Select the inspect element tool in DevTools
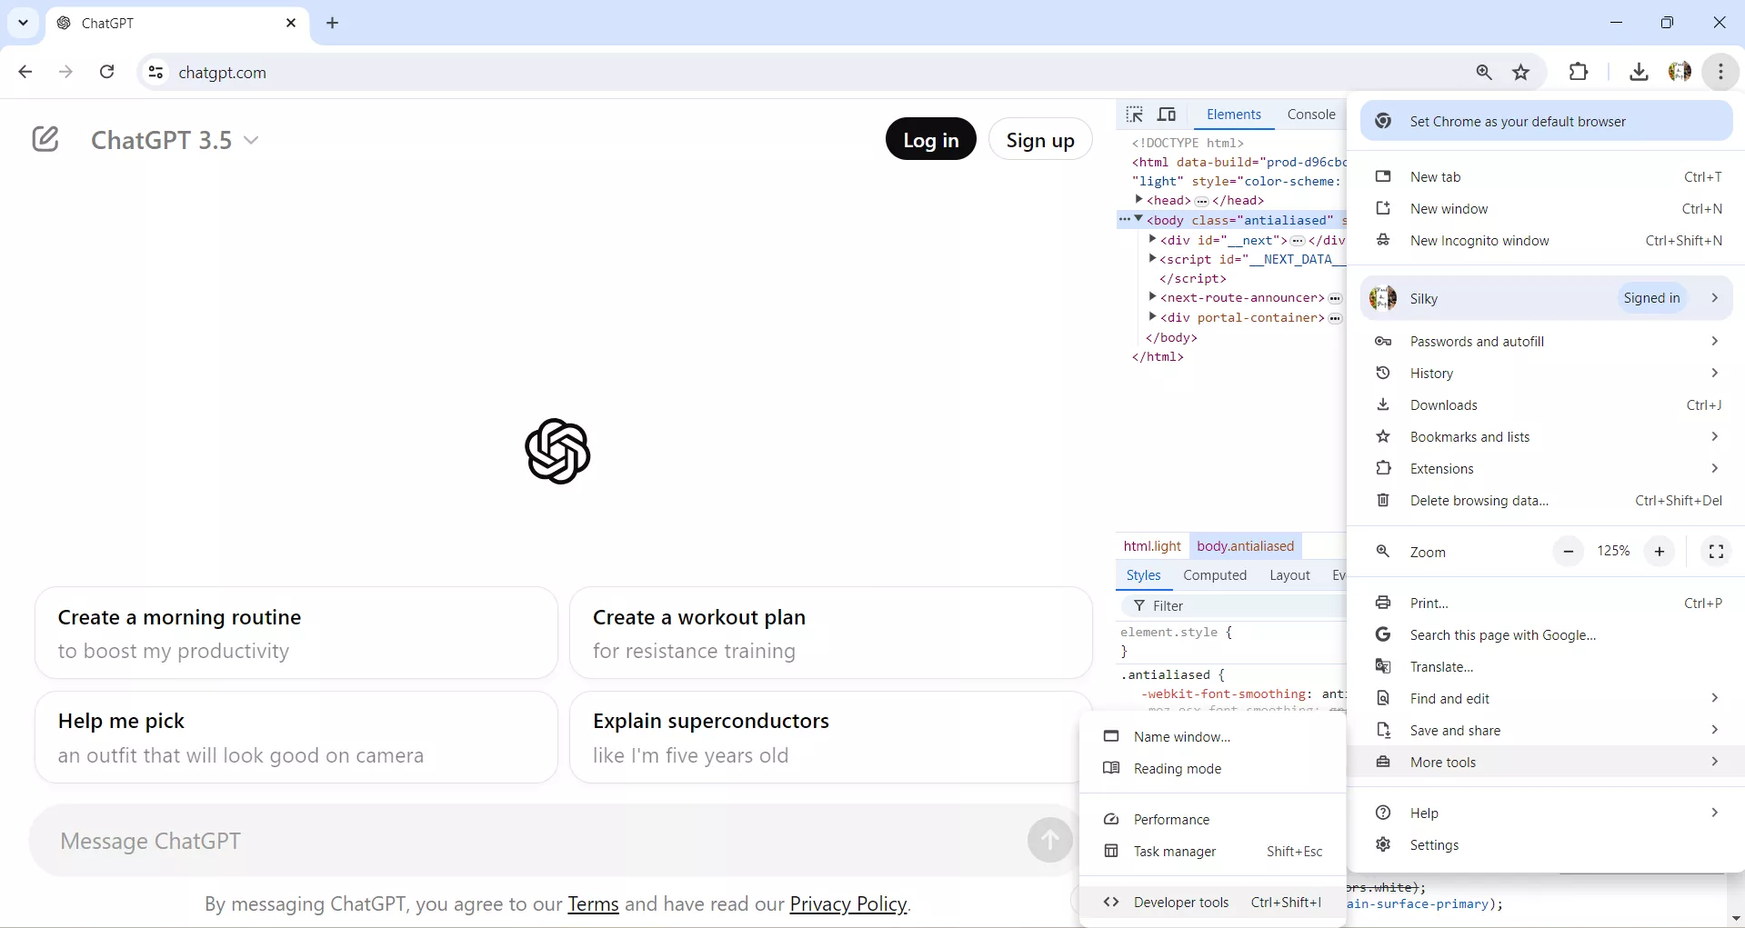This screenshot has width=1745, height=928. pyautogui.click(x=1134, y=115)
